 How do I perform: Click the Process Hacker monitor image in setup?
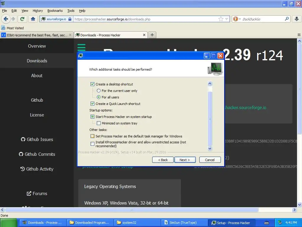tap(215, 69)
